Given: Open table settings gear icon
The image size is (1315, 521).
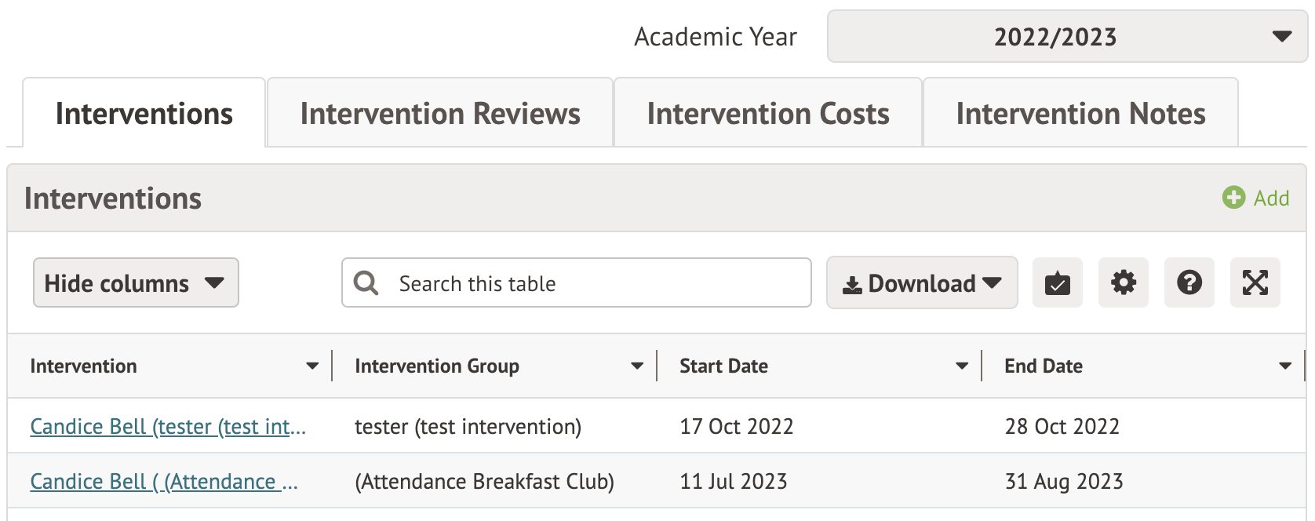Looking at the screenshot, I should [x=1123, y=282].
